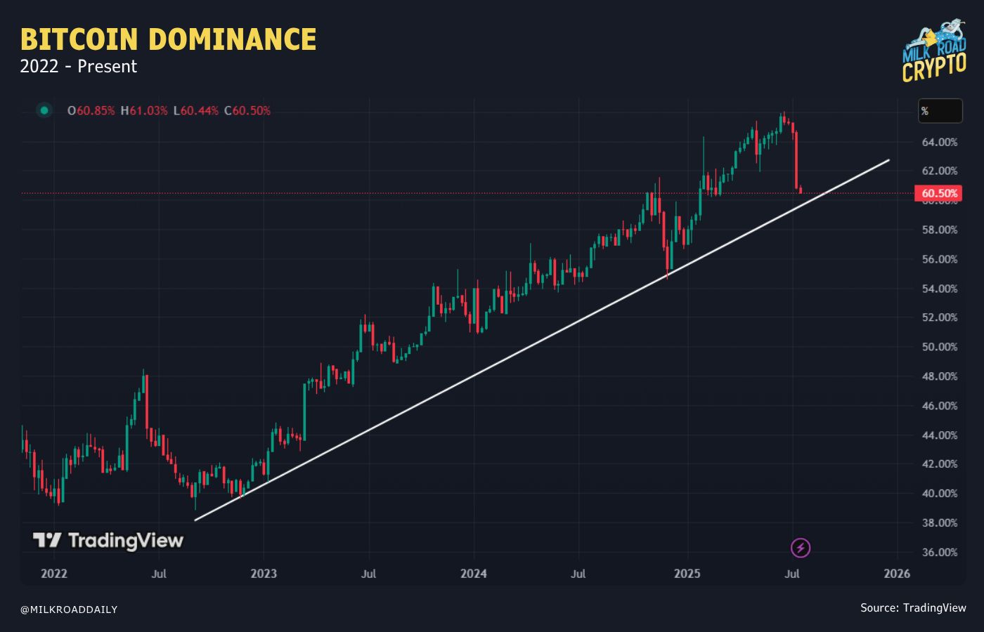
Task: Click the 2024 label on time axis
Action: coord(474,574)
